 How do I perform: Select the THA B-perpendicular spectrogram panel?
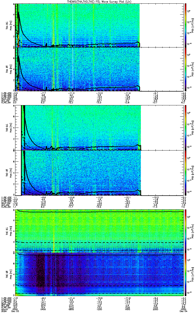tap(99, 26)
